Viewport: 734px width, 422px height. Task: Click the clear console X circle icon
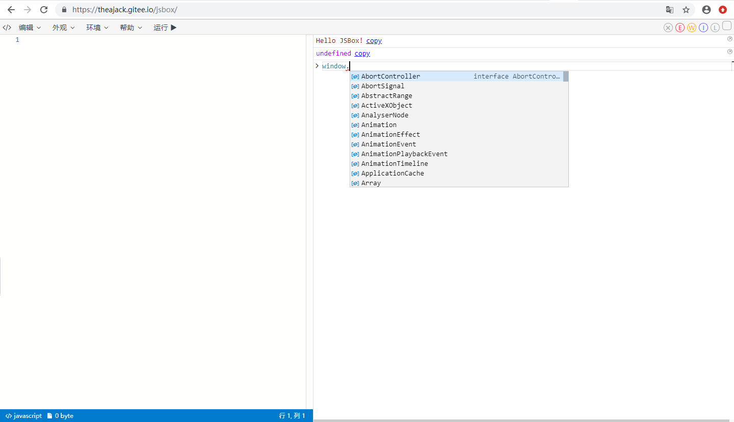pyautogui.click(x=668, y=28)
